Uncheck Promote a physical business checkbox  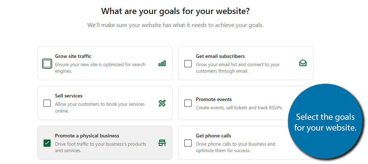[47, 143]
